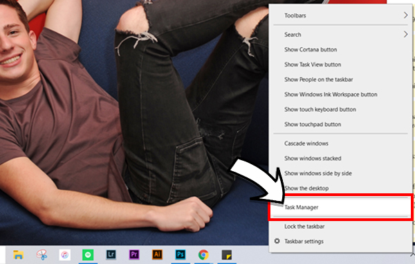The height and width of the screenshot is (264, 415).
Task: Open the Search menu entry
Action: [340, 35]
